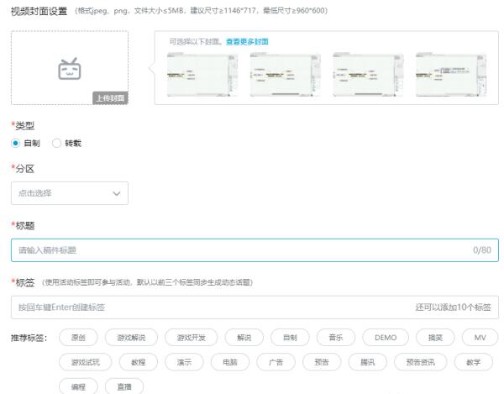Select the 直播 tag chip
This screenshot has height=394, width=504.
coord(123,386)
